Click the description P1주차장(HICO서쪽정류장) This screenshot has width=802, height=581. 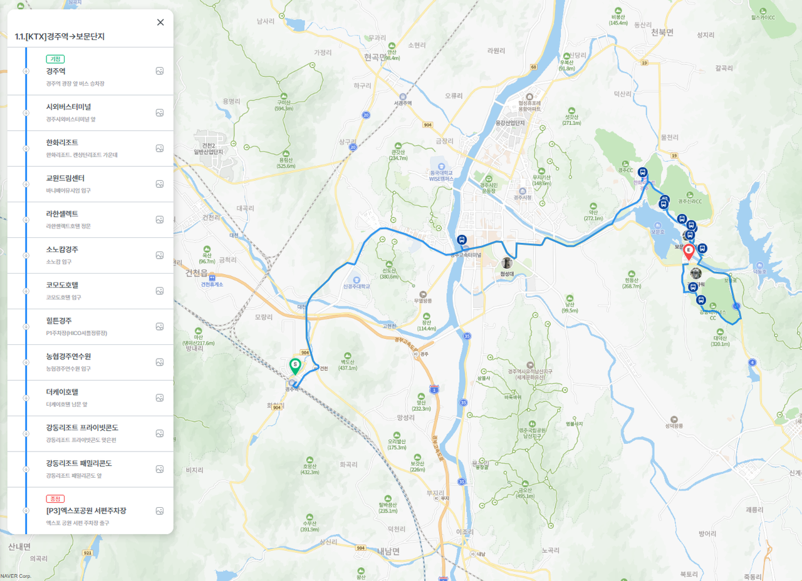[x=76, y=333]
